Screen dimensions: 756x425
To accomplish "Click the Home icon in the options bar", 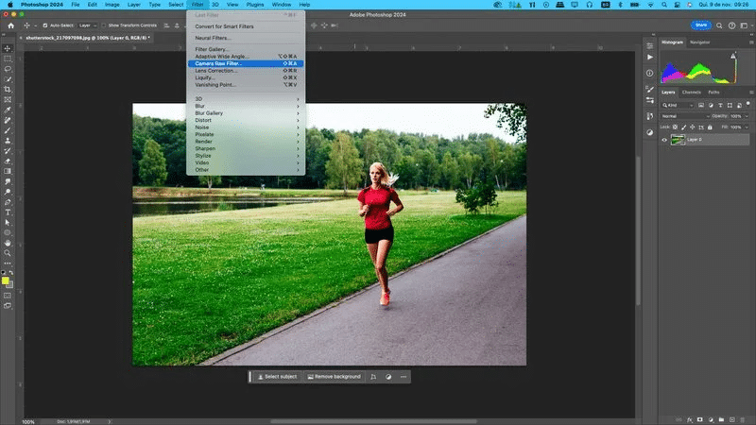I will [10, 25].
